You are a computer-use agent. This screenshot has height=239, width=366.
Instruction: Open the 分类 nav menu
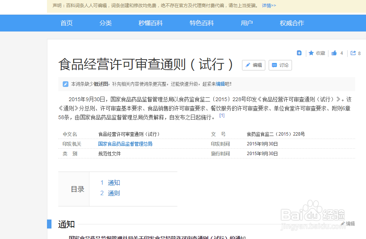pos(106,23)
